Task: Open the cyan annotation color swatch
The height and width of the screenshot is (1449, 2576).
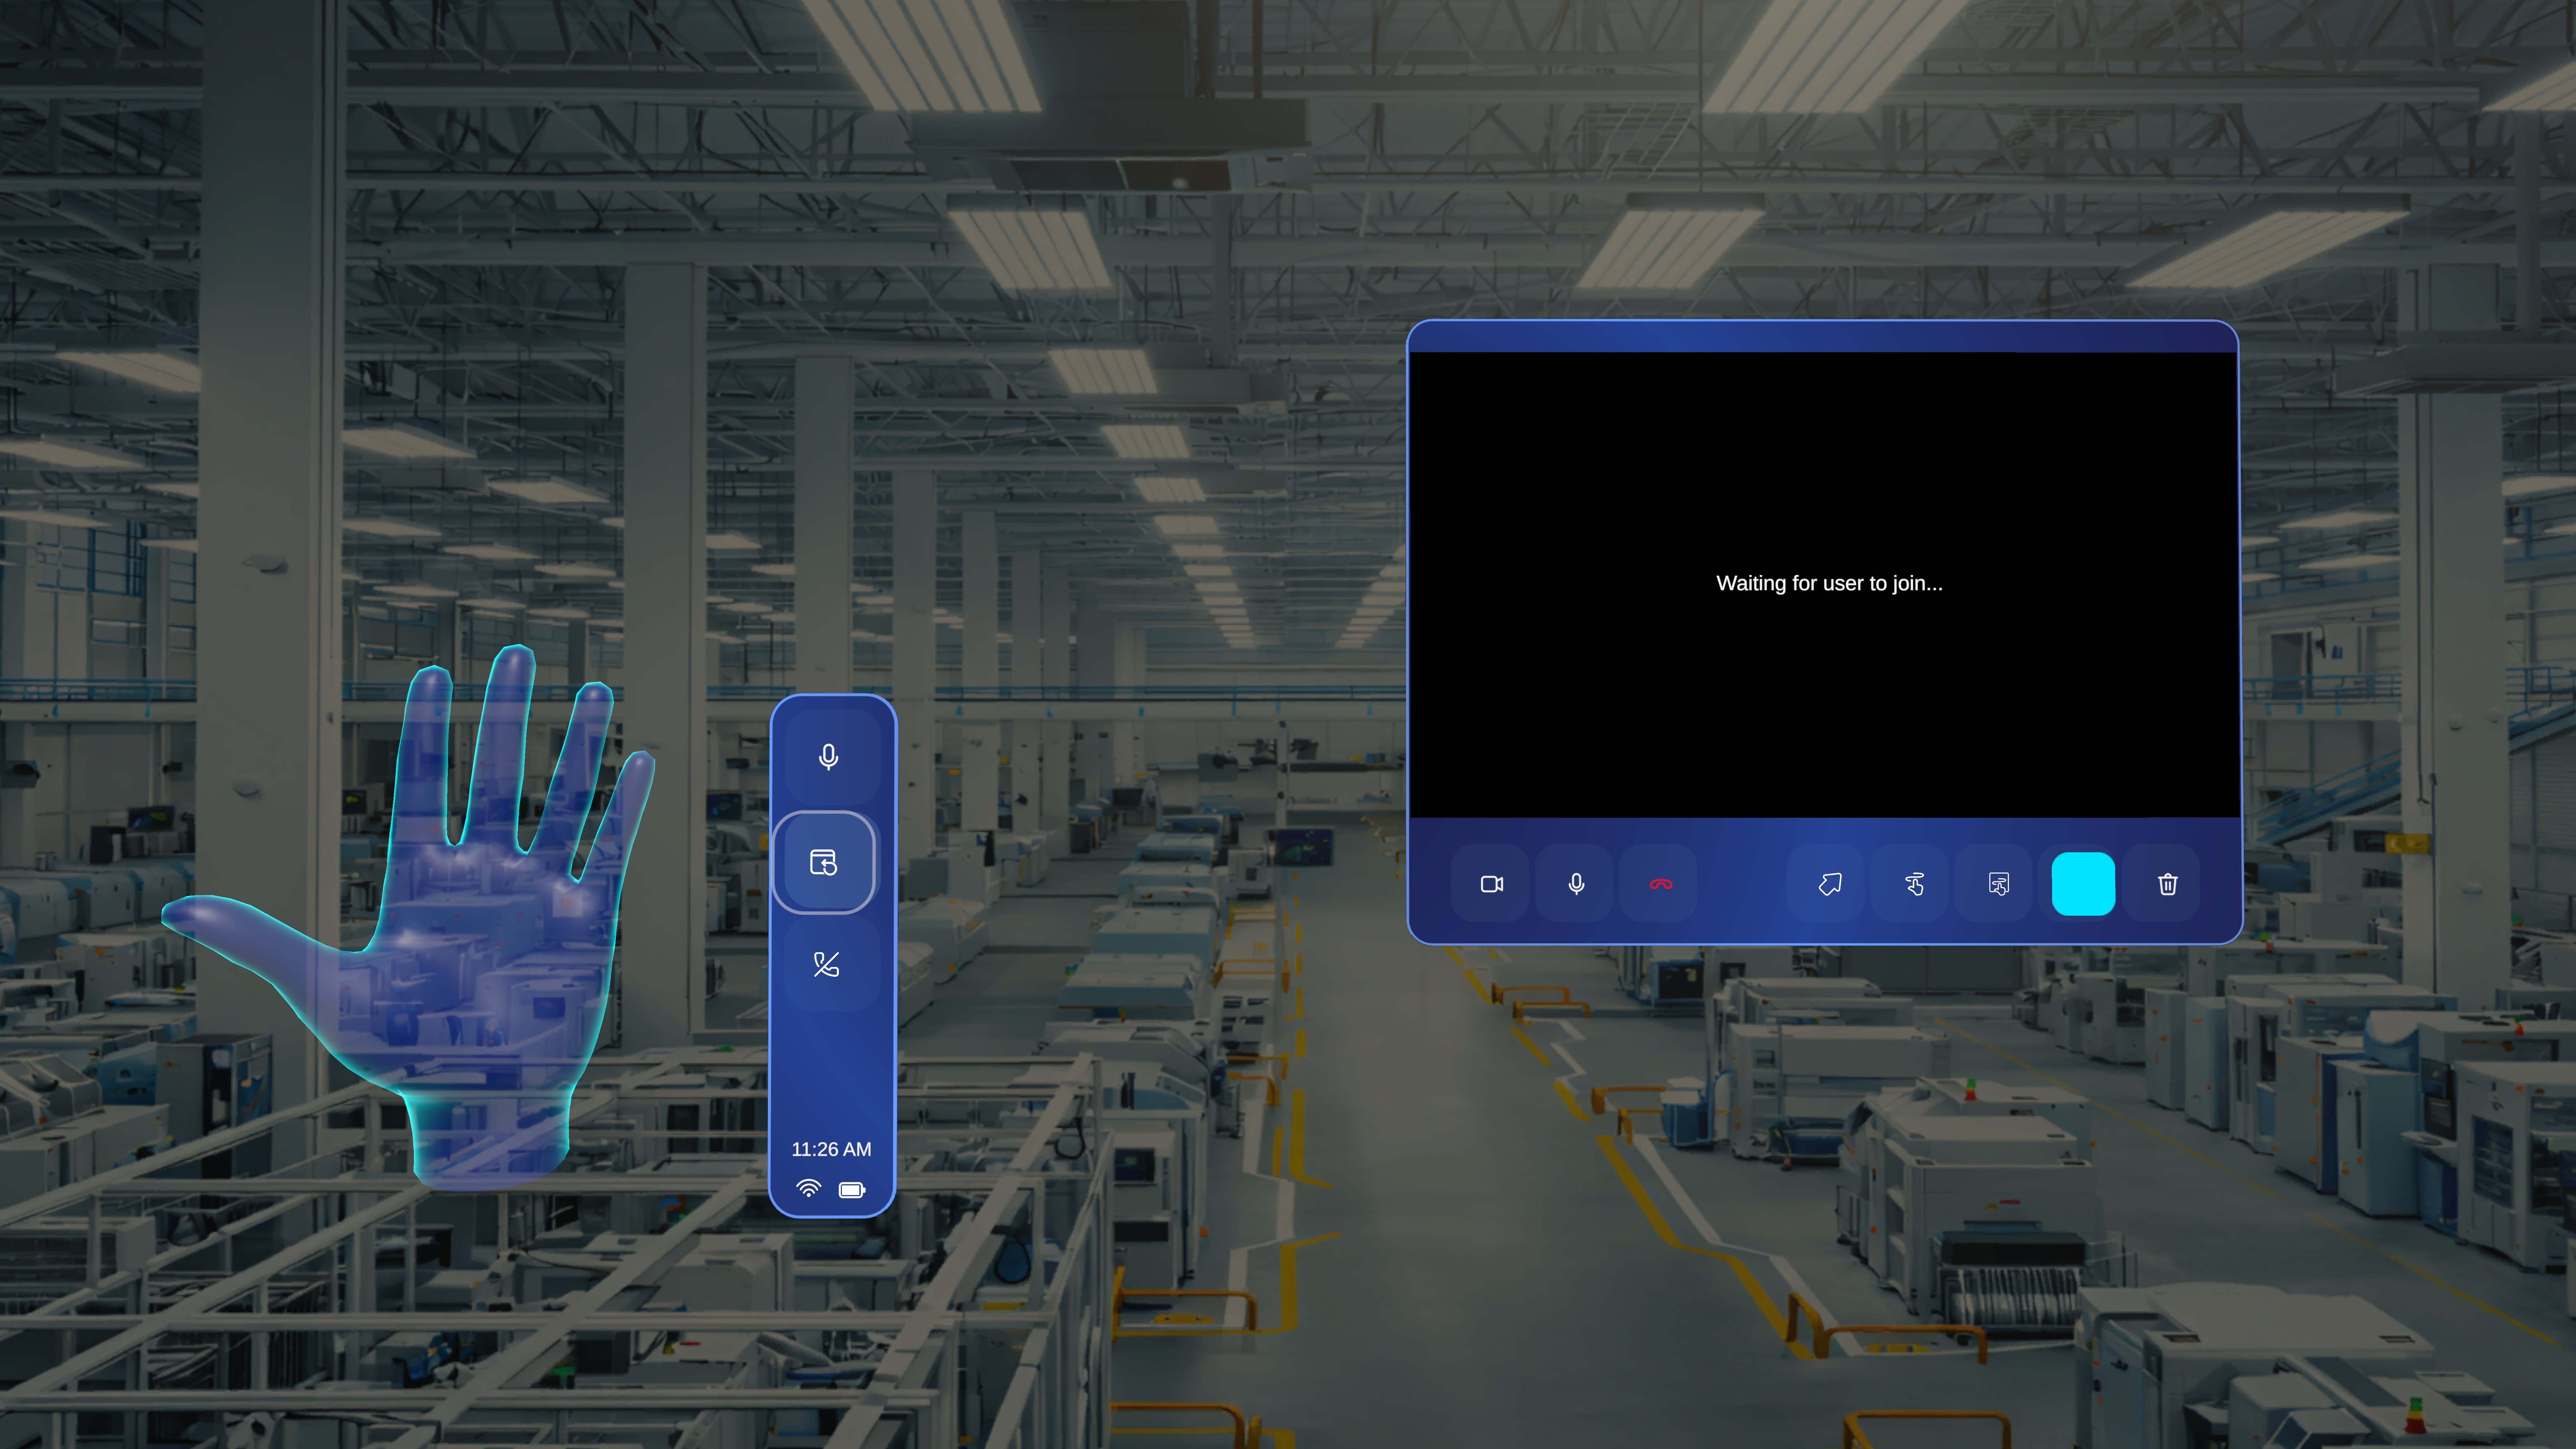Action: point(2083,884)
